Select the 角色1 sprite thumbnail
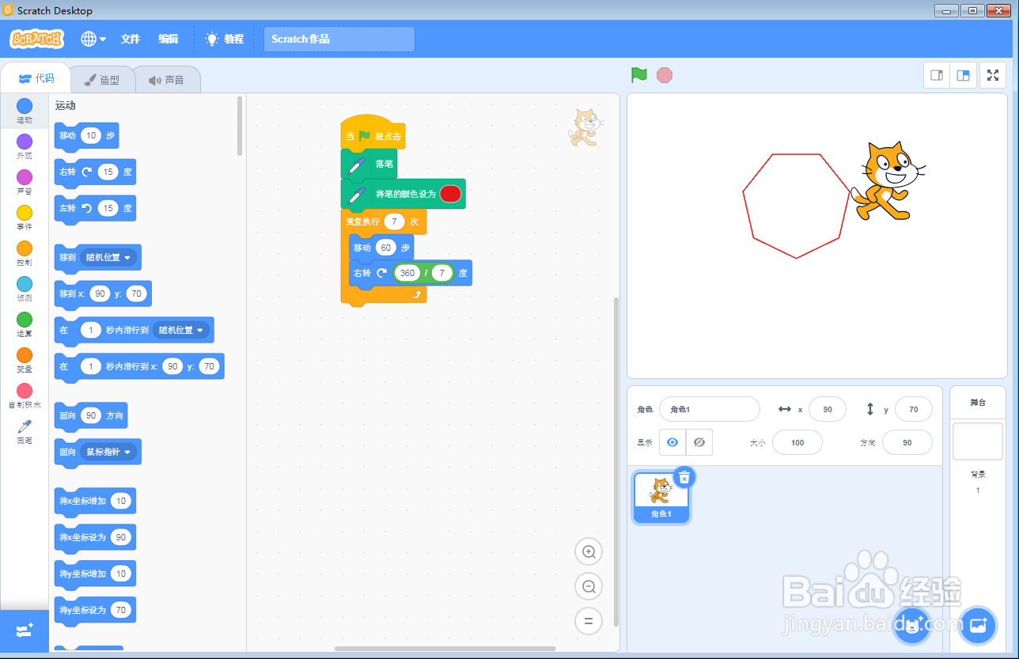 (x=661, y=498)
